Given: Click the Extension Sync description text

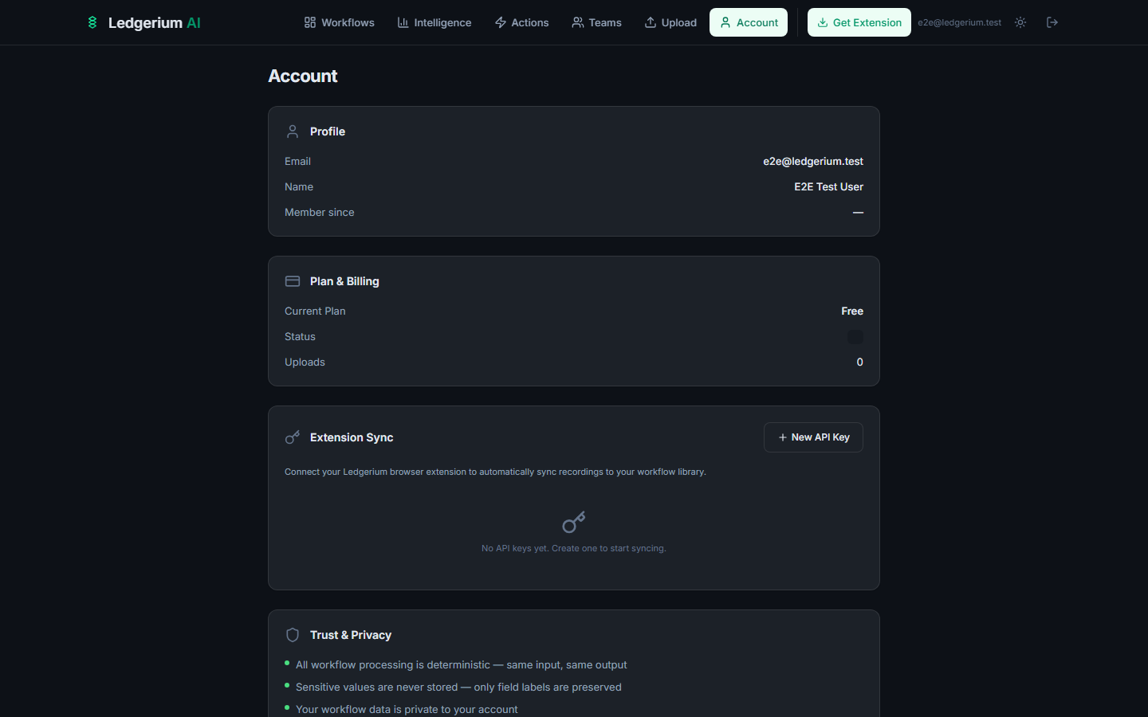Looking at the screenshot, I should point(495,472).
